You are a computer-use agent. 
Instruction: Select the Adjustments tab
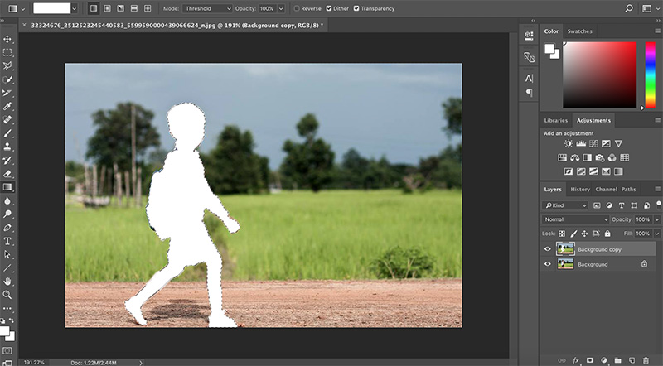point(593,120)
